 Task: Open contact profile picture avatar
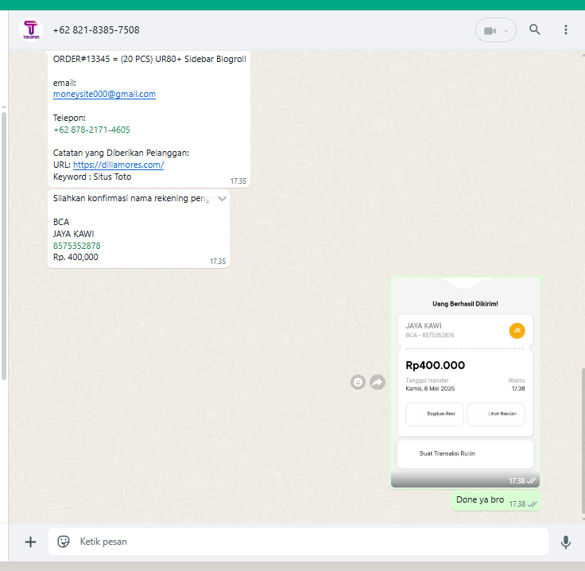point(30,30)
